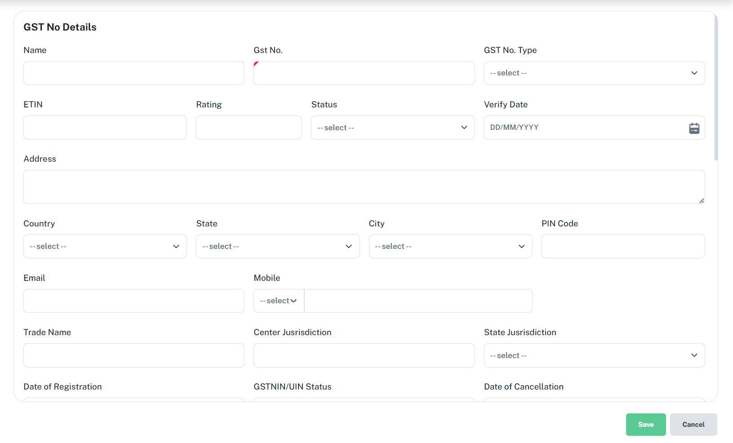Expand the State dropdown list

coord(277,247)
